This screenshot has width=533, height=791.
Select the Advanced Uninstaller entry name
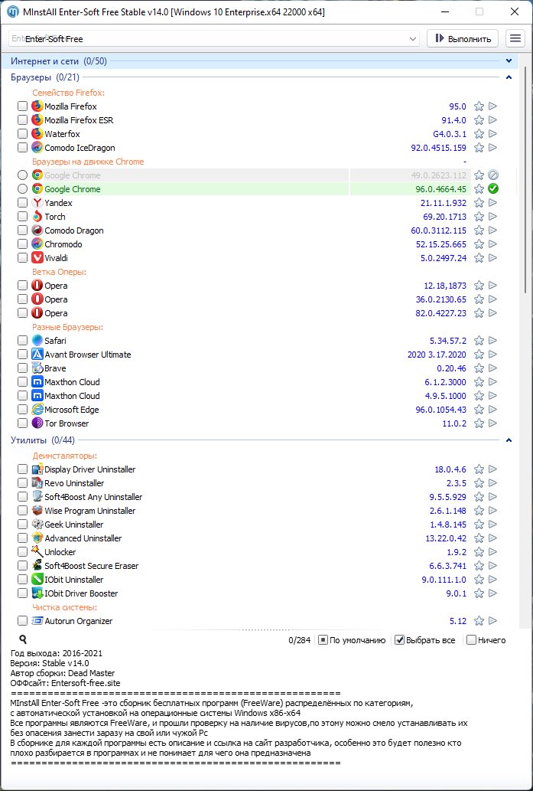pos(83,538)
